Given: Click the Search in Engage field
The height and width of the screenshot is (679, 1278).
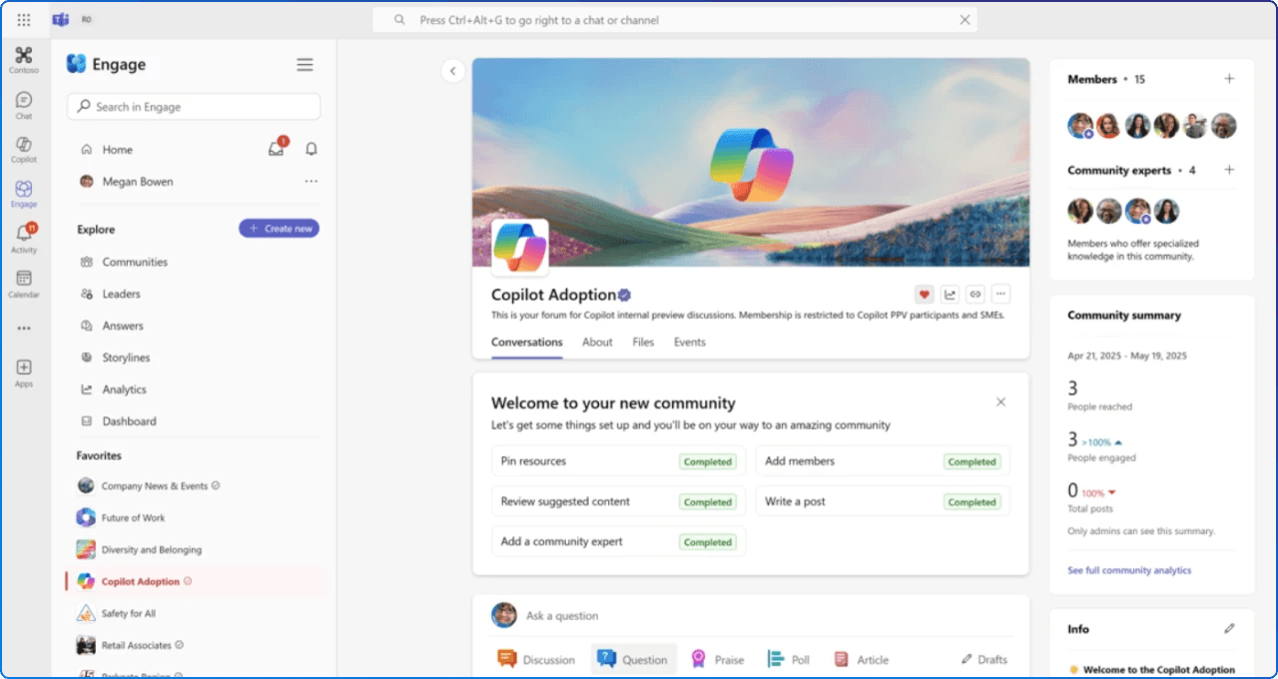Looking at the screenshot, I should [194, 107].
